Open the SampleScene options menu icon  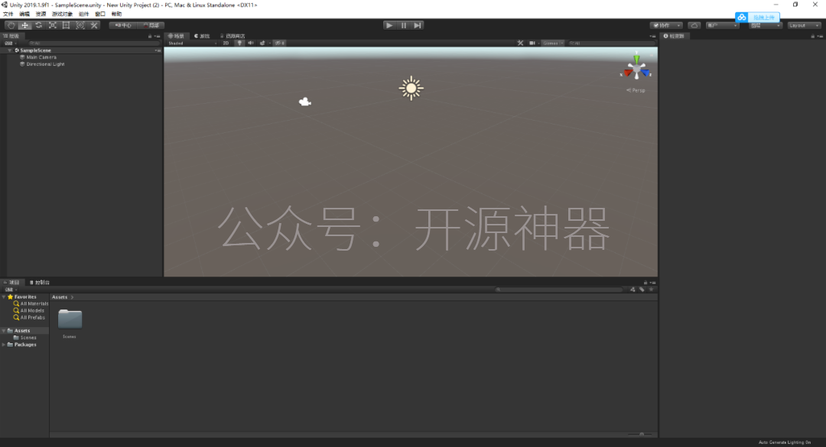(158, 50)
